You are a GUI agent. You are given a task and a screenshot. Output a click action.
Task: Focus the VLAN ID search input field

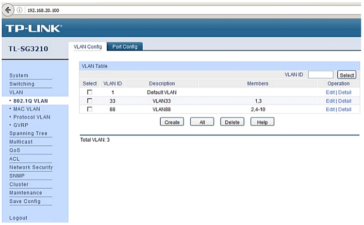click(x=321, y=75)
